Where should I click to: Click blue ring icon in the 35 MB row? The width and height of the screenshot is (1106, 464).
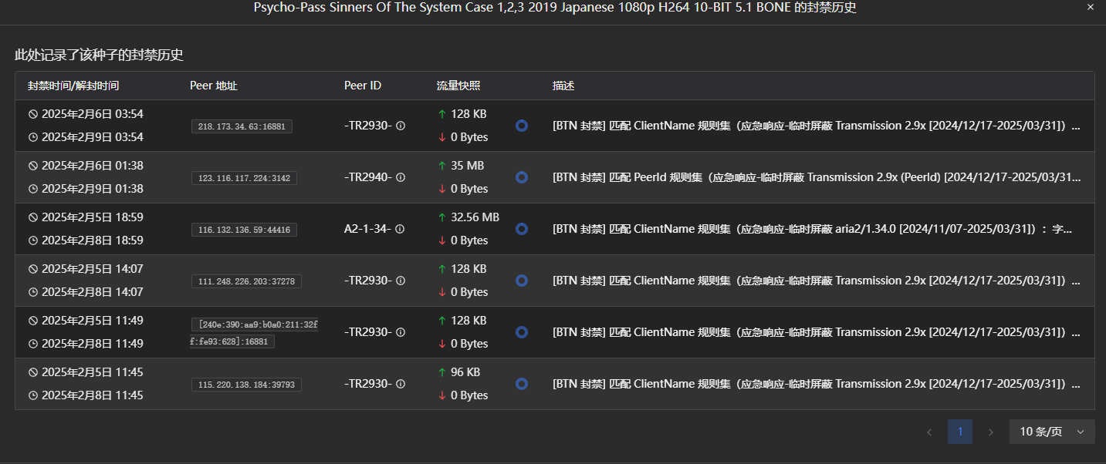(x=522, y=177)
